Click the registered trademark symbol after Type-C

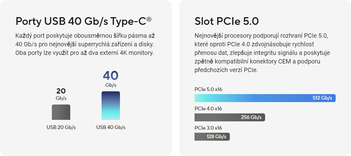[149, 19]
